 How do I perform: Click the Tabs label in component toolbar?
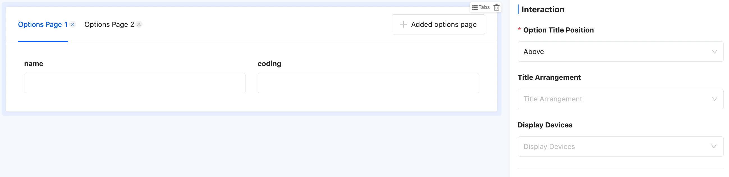484,8
